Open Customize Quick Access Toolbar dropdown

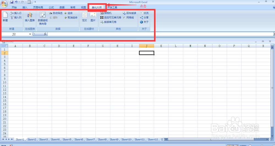pos(35,2)
